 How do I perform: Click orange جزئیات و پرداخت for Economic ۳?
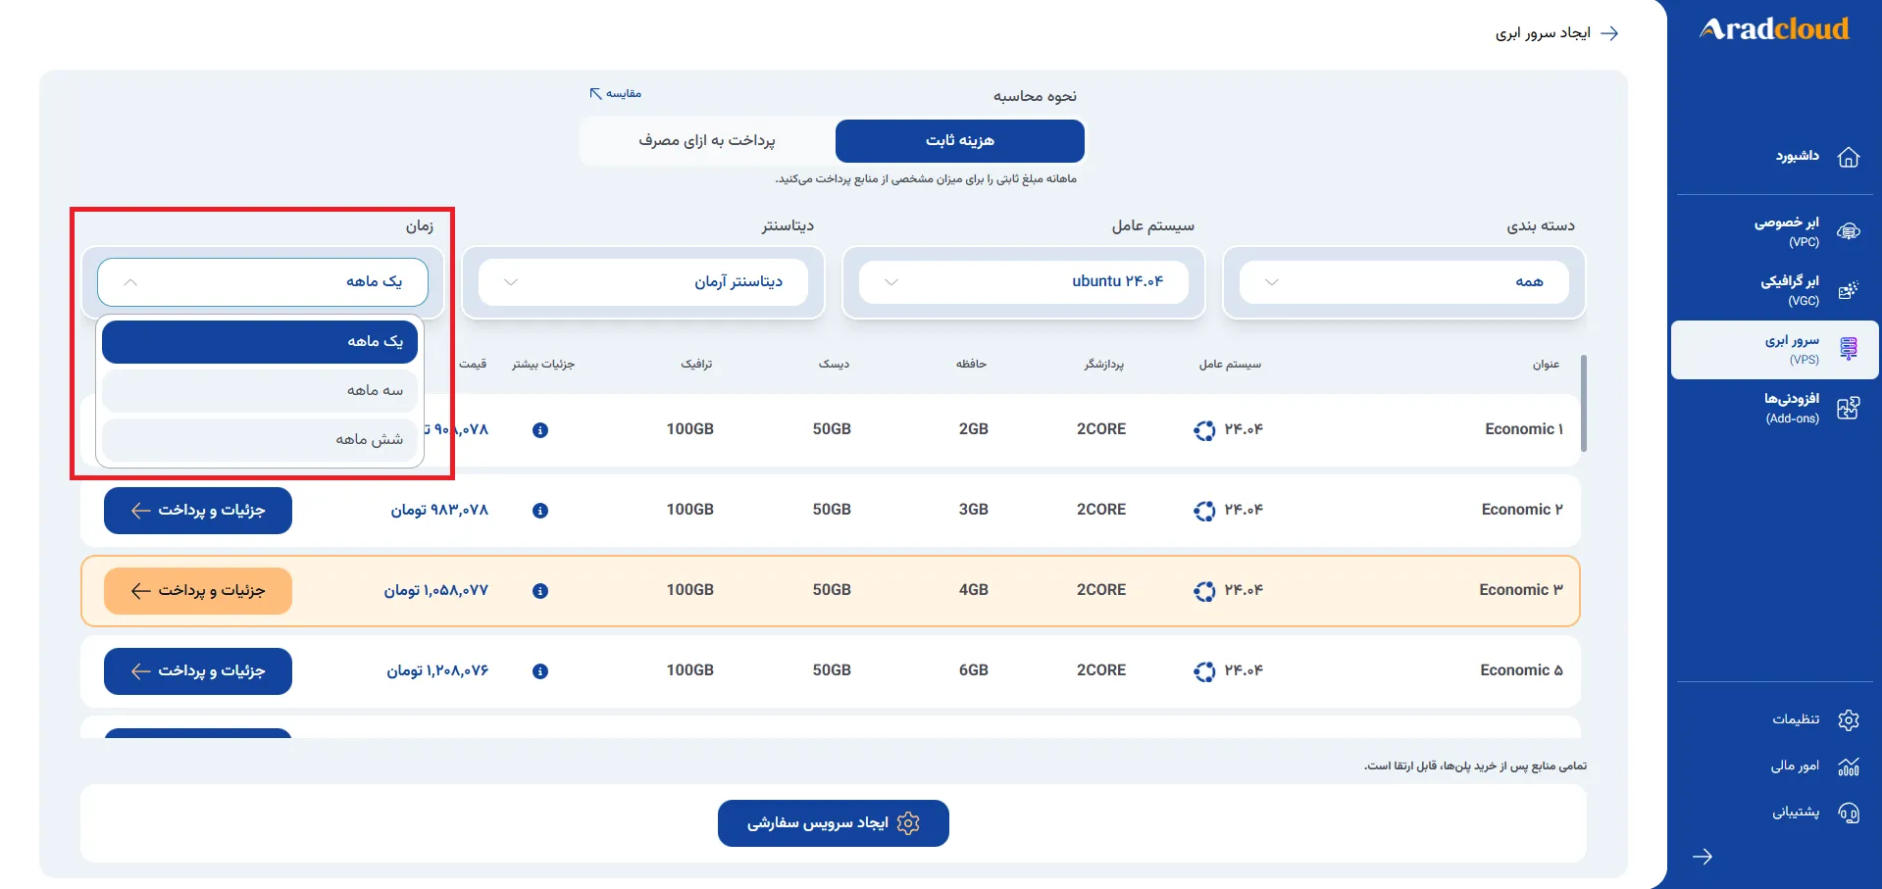click(x=198, y=591)
